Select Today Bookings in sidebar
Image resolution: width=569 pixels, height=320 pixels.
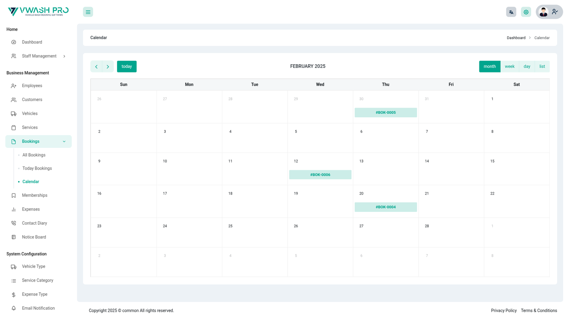pos(37,168)
